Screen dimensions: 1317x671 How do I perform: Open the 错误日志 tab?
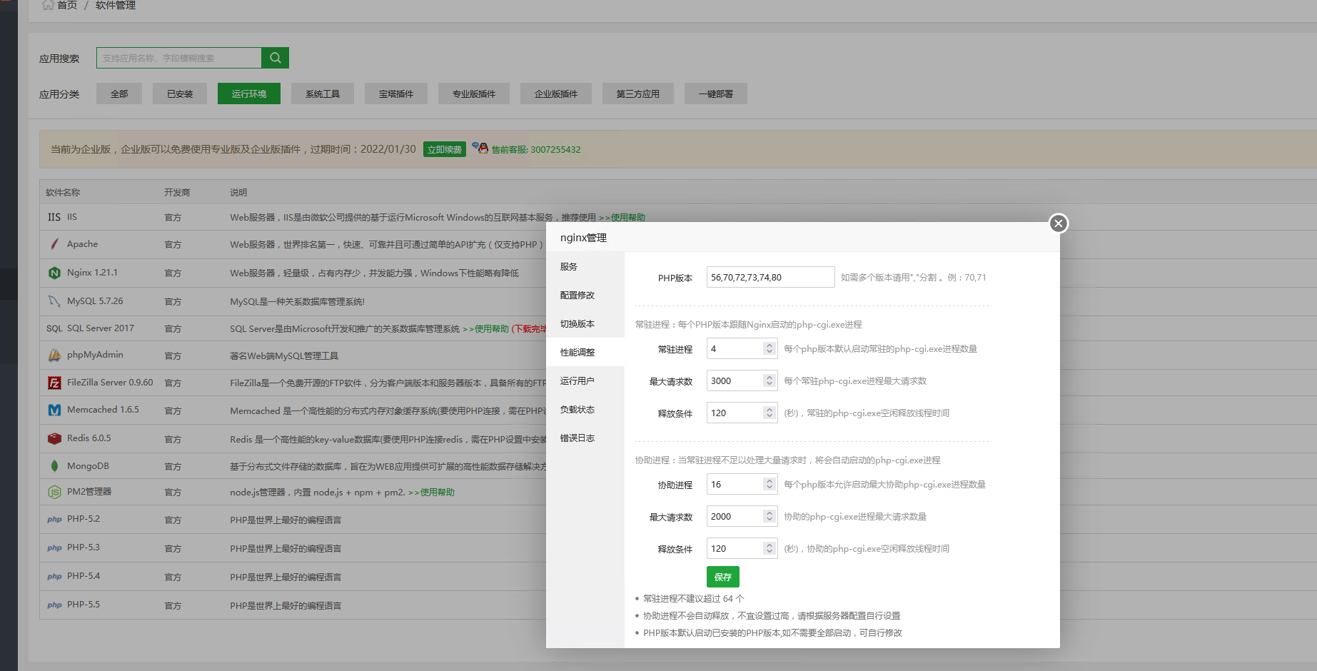[585, 438]
